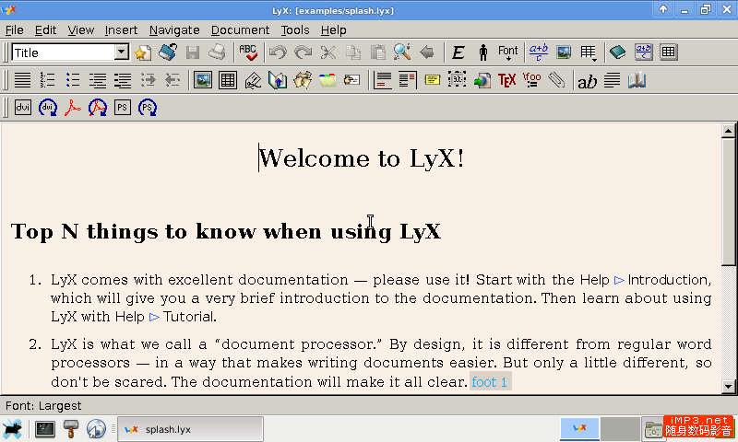738x442 pixels.
Task: Apply Bulleted itemize list icon
Action: [73, 80]
